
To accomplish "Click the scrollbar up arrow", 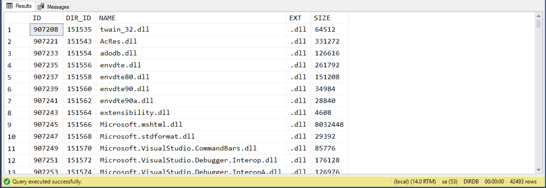I will (x=539, y=16).
